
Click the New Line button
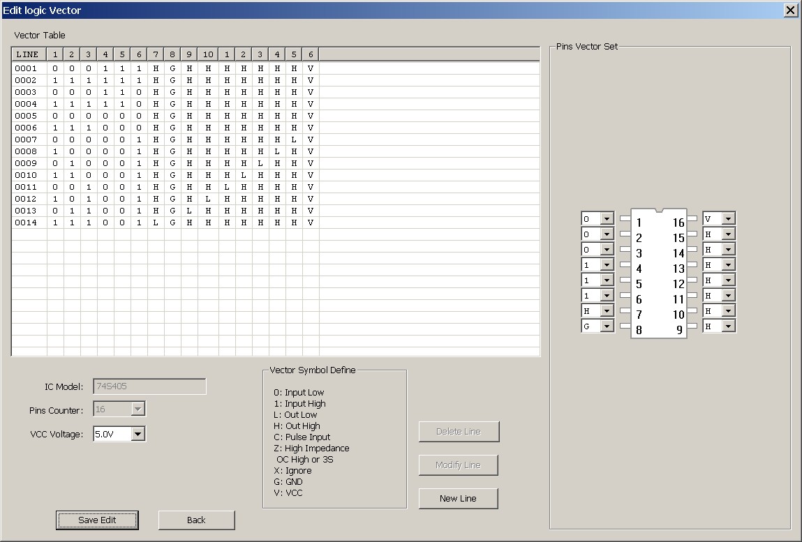click(x=458, y=498)
